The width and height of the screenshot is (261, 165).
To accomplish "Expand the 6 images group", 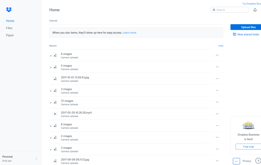I will pyautogui.click(x=51, y=56).
